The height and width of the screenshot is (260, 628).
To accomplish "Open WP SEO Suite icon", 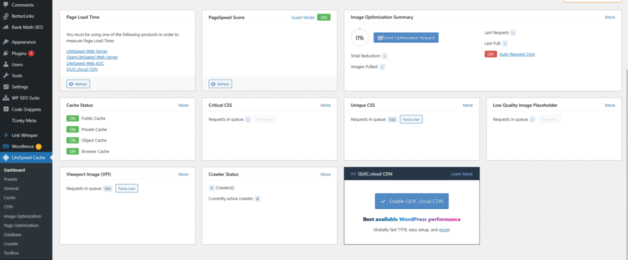I will coord(6,98).
